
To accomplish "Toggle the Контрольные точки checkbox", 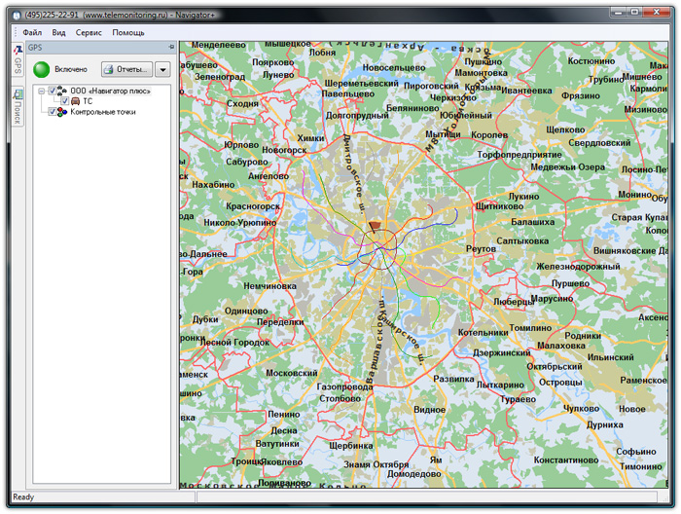I will (53, 112).
